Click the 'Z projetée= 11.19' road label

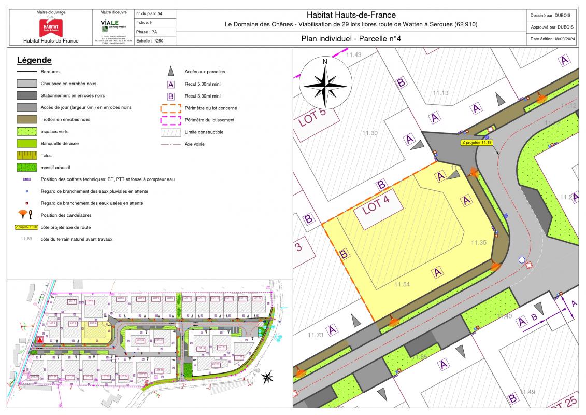477,141
